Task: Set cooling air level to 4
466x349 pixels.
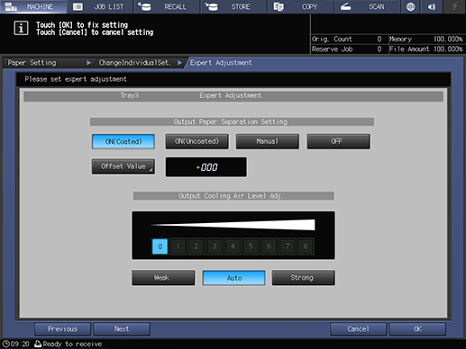Action: [x=233, y=246]
